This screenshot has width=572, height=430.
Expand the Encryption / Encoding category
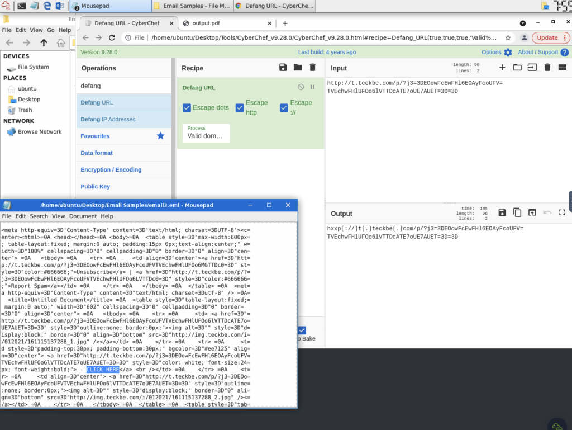point(123,170)
